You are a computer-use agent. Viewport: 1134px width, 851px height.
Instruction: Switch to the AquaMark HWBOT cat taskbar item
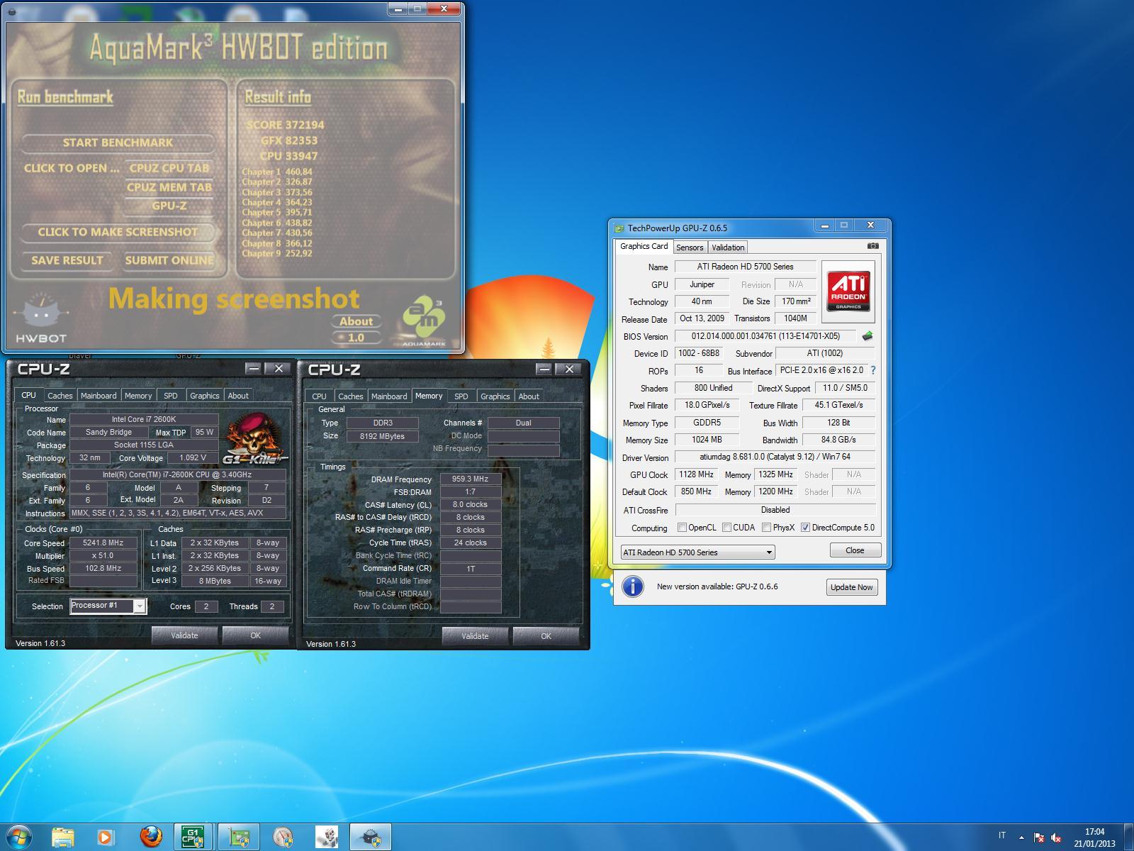pos(371,838)
